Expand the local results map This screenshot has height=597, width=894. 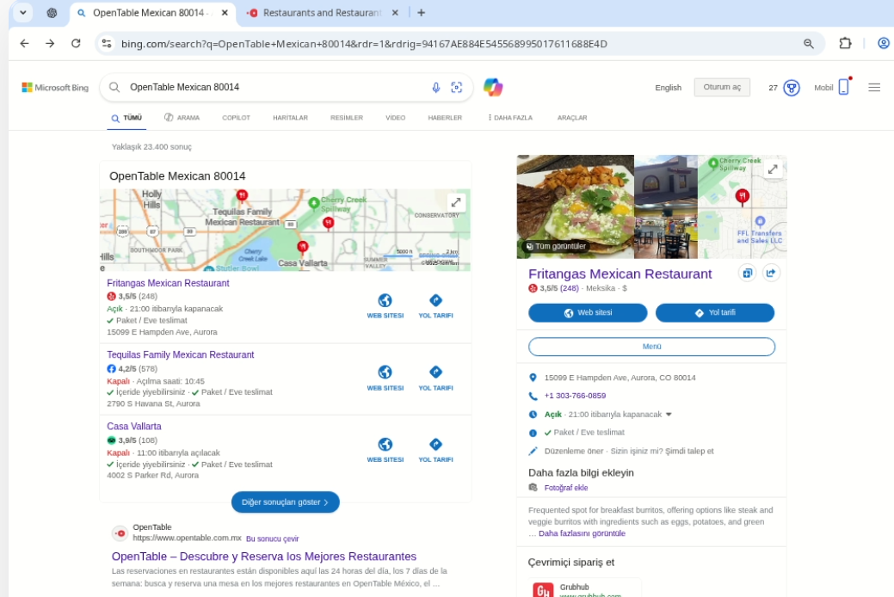(455, 202)
